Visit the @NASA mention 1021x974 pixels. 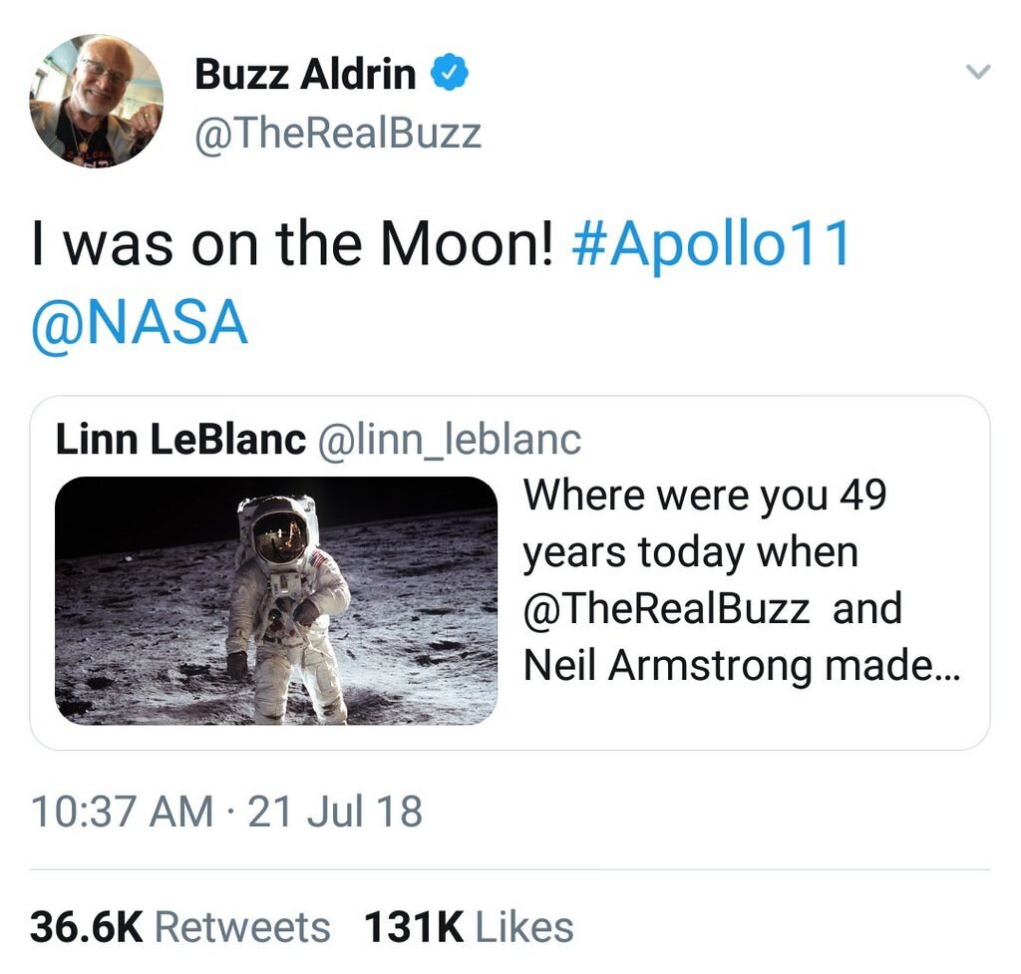coord(139,323)
